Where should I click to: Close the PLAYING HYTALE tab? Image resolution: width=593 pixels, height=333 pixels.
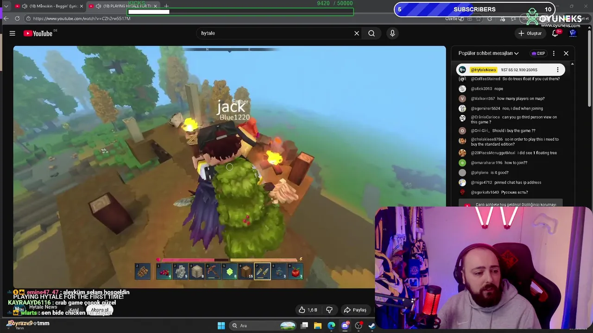[155, 6]
